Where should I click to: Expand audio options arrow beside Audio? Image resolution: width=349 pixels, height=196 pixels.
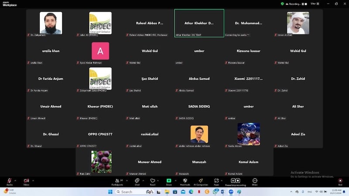pos(15,180)
